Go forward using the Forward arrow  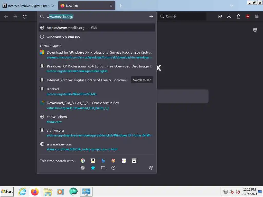(15, 17)
